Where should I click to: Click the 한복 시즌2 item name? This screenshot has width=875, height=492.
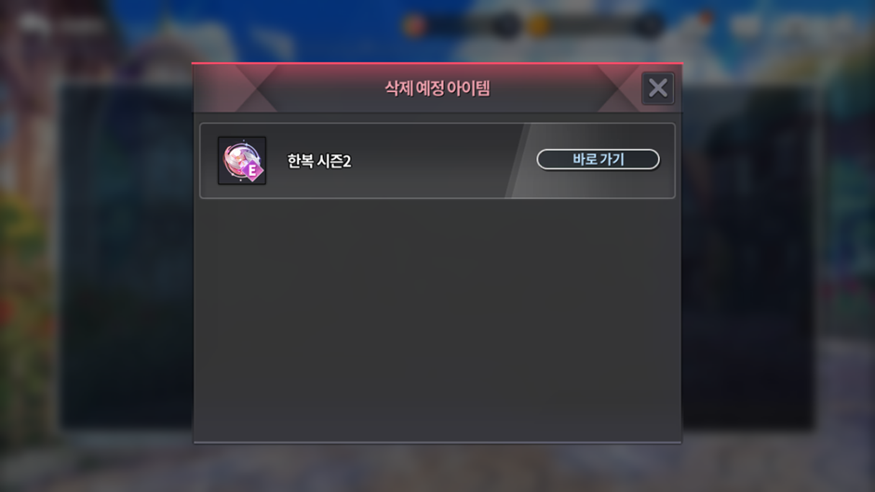point(318,161)
